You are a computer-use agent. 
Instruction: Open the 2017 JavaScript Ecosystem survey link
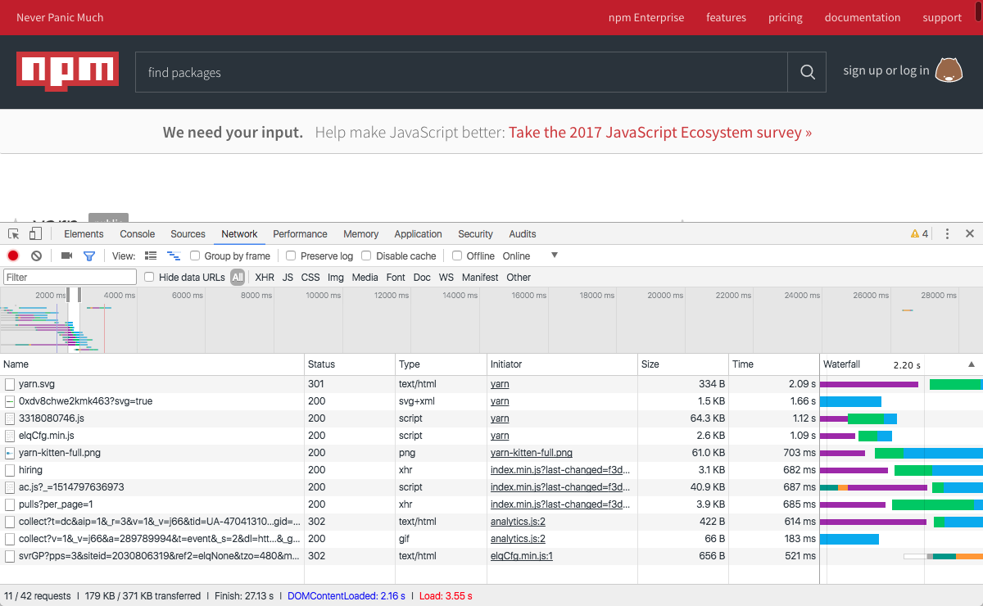[660, 133]
